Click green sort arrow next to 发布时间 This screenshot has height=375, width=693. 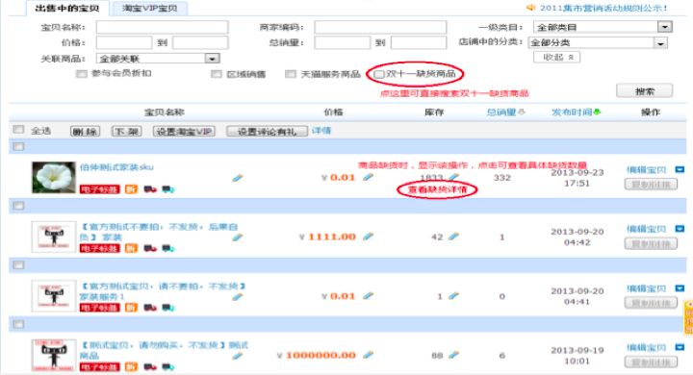click(x=597, y=112)
